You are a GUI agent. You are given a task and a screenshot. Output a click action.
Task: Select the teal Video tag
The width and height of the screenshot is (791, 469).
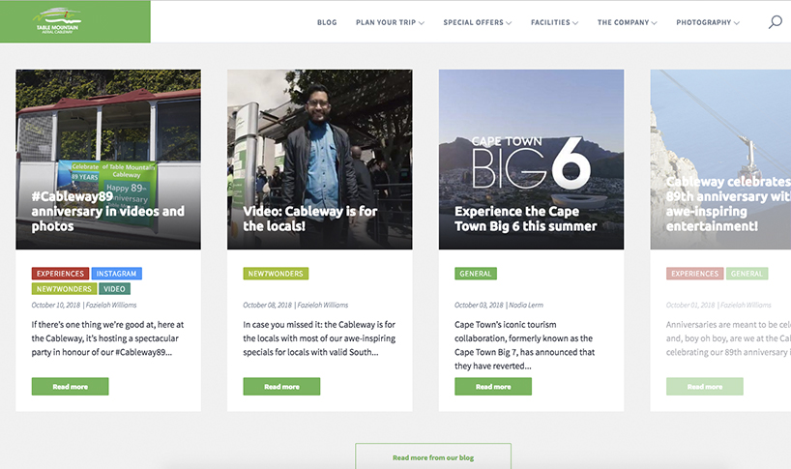tap(114, 288)
